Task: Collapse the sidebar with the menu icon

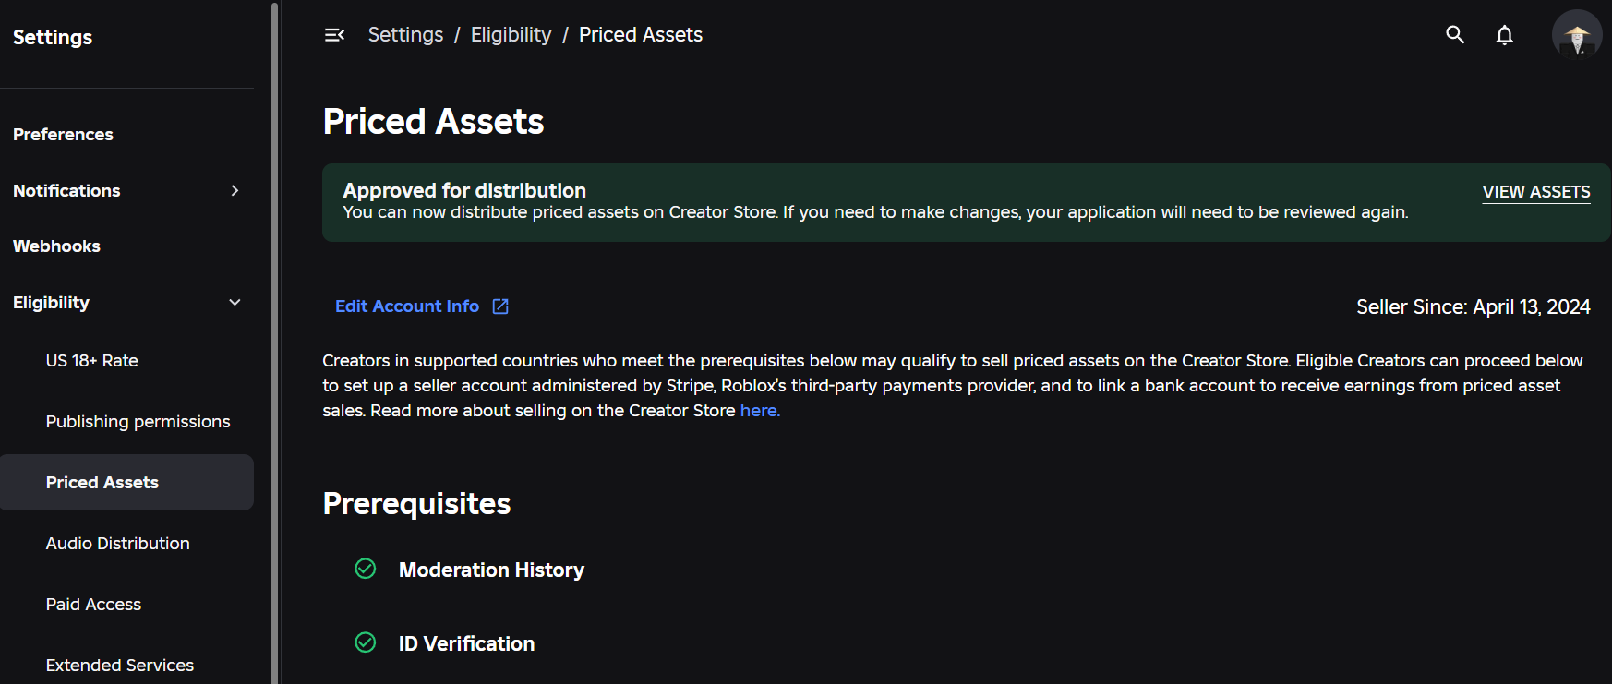Action: coord(334,35)
